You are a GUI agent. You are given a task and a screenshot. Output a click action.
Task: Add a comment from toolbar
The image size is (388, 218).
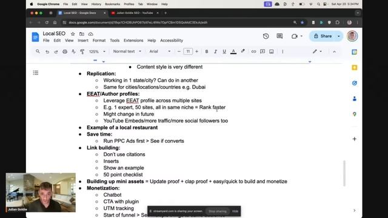tap(263, 51)
